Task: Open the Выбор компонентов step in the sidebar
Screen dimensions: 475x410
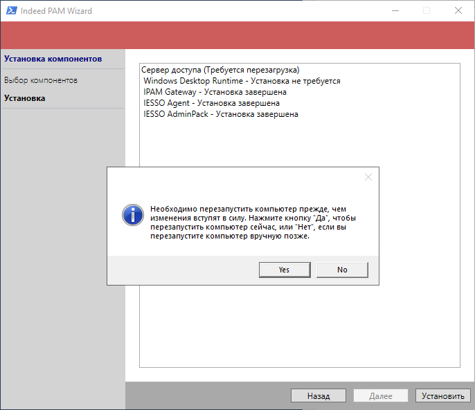Action: click(x=41, y=80)
